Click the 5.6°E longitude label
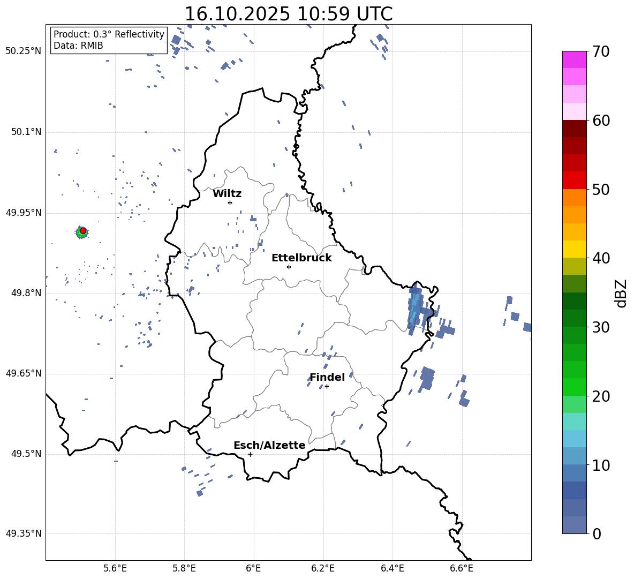The width and height of the screenshot is (634, 579). tap(115, 568)
